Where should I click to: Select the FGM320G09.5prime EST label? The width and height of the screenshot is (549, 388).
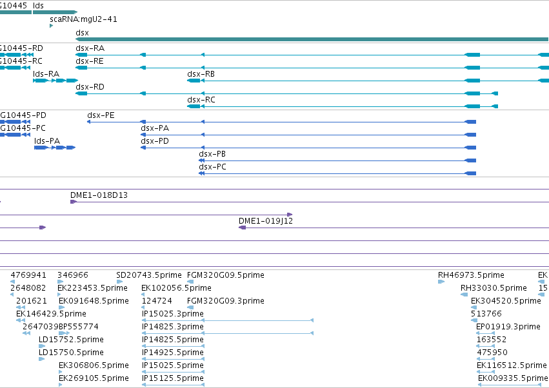click(x=226, y=275)
